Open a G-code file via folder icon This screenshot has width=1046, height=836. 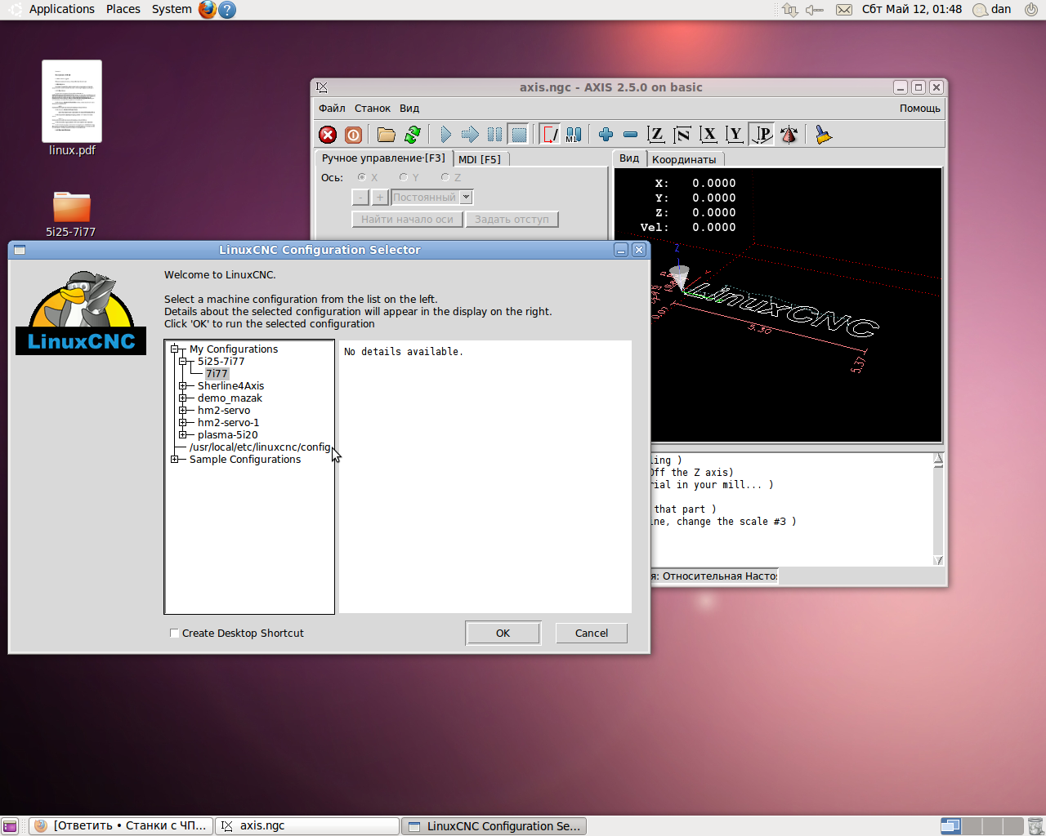point(387,135)
